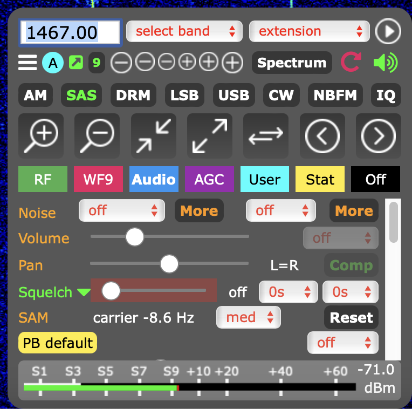
Task: Click the red reload arrow icon
Action: tap(351, 63)
